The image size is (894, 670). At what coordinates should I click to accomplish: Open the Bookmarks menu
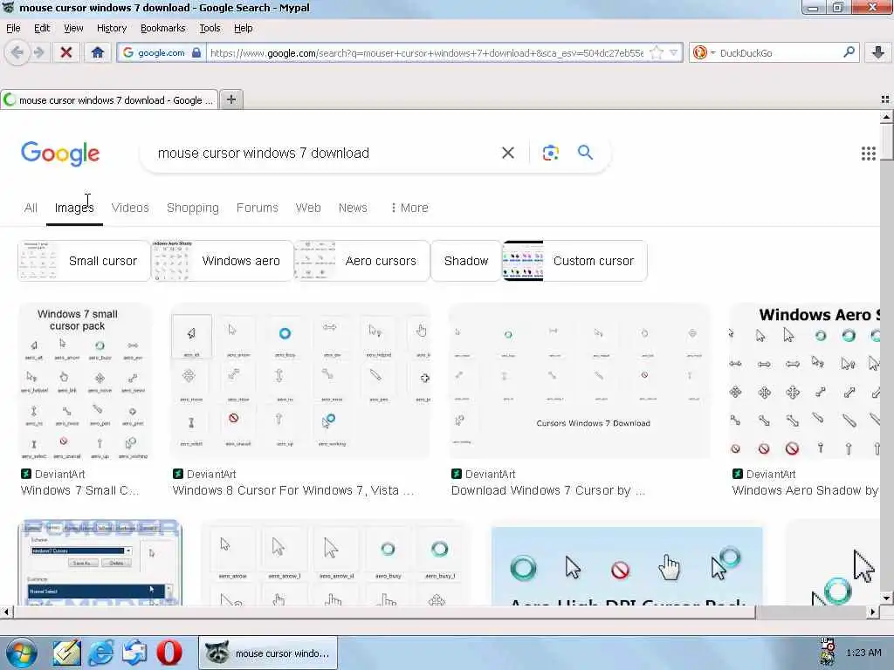point(162,28)
